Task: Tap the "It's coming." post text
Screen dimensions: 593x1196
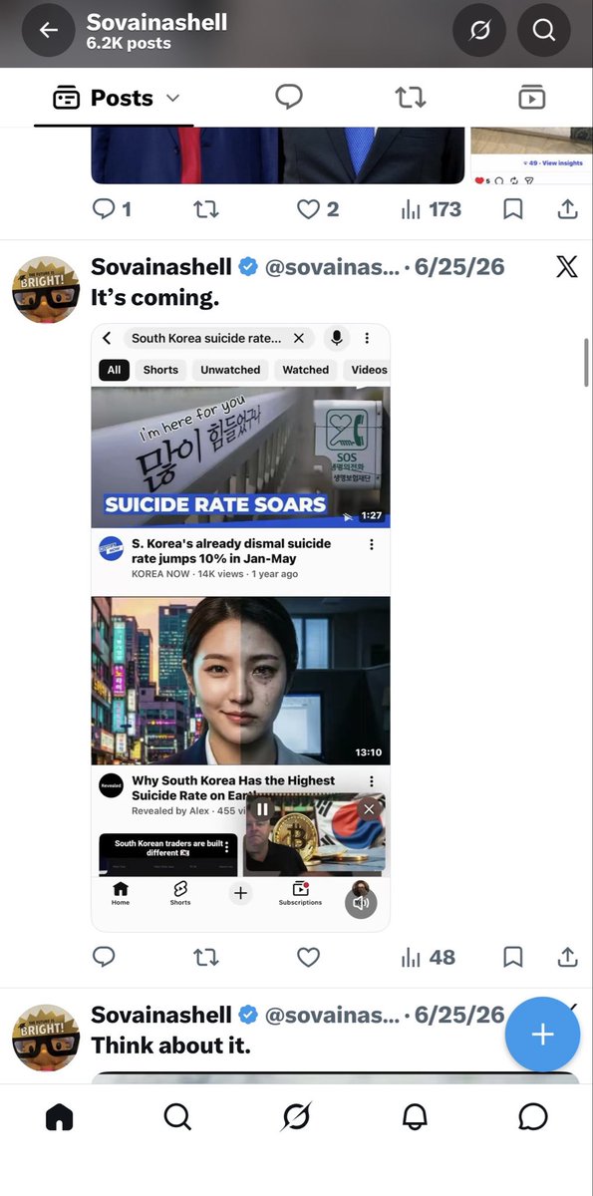Action: click(154, 298)
